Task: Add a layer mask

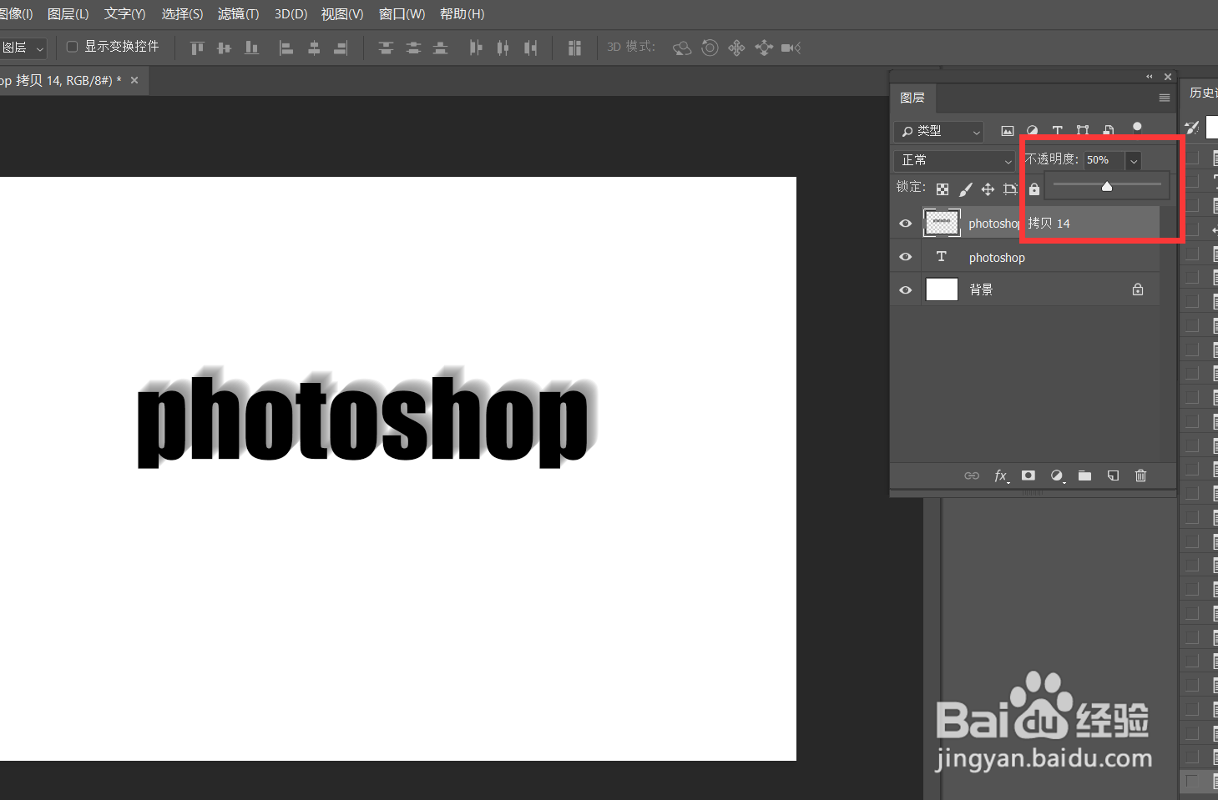Action: (1028, 475)
